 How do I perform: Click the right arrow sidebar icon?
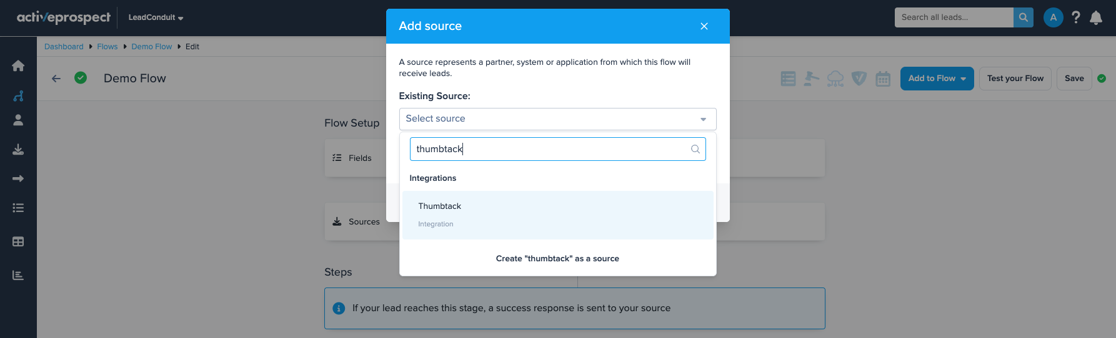[18, 179]
